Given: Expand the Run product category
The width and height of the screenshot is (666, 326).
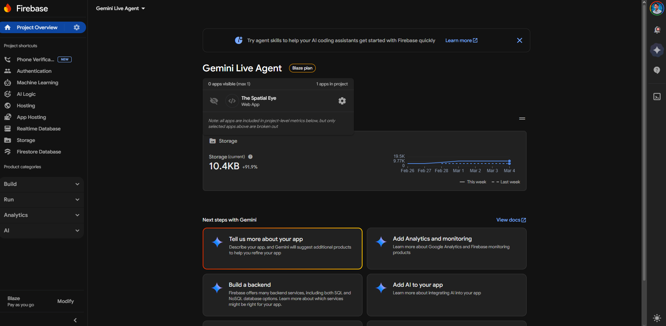Looking at the screenshot, I should 42,200.
